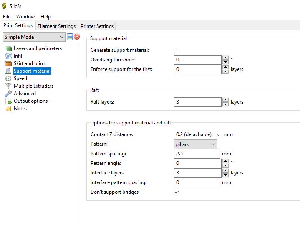
Task: Increase Raft layers with up arrow
Action: (x=226, y=100)
